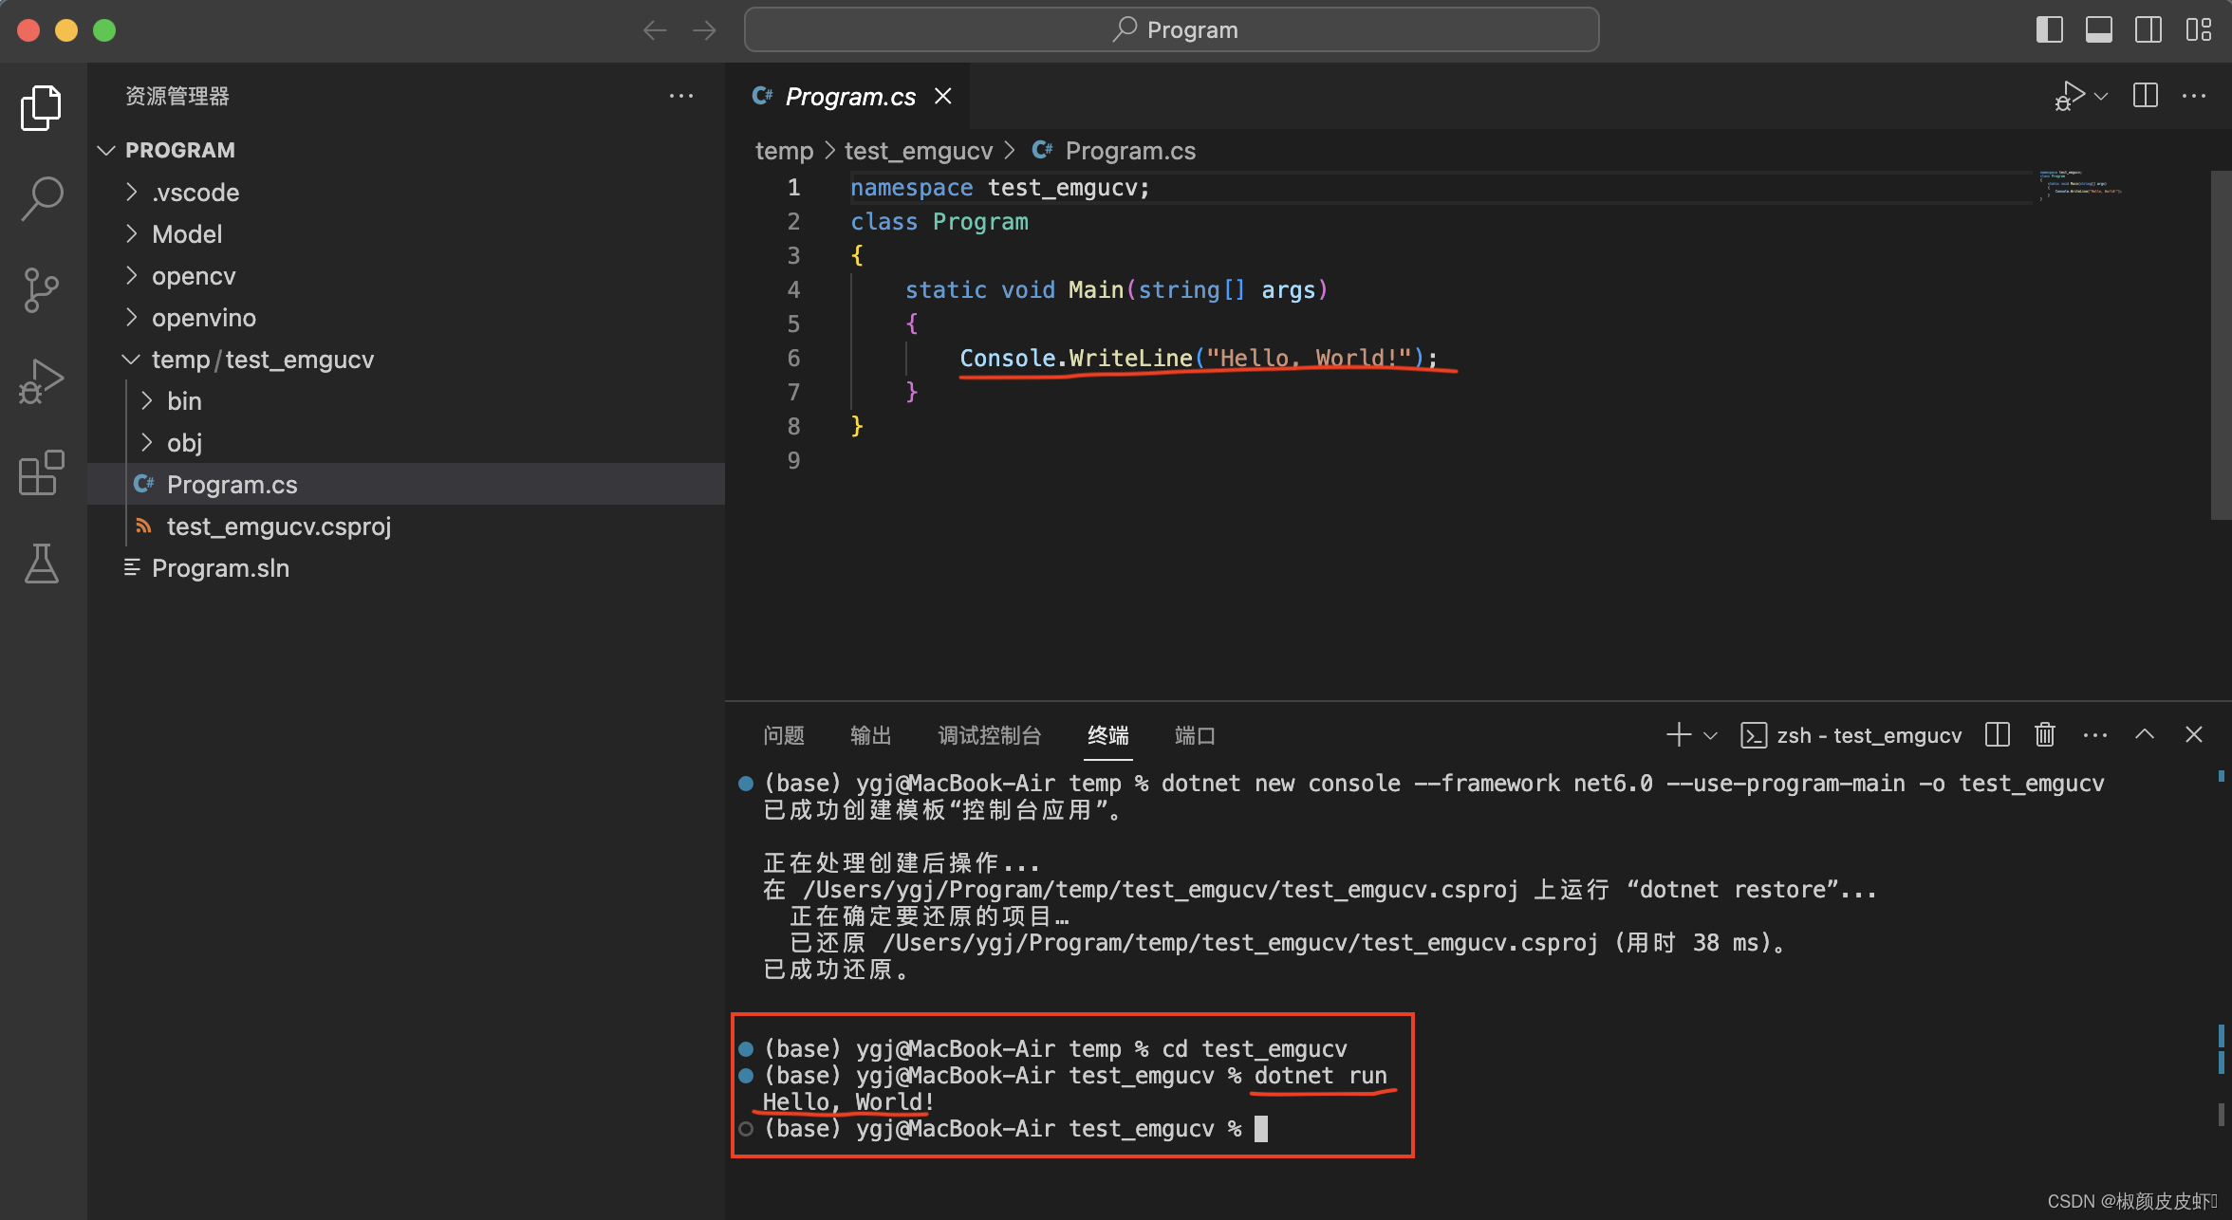The width and height of the screenshot is (2232, 1220).
Task: Expand the opencv folder
Action: 194,276
